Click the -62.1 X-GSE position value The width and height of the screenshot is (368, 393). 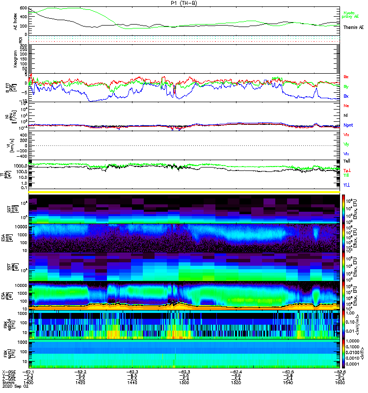28,372
